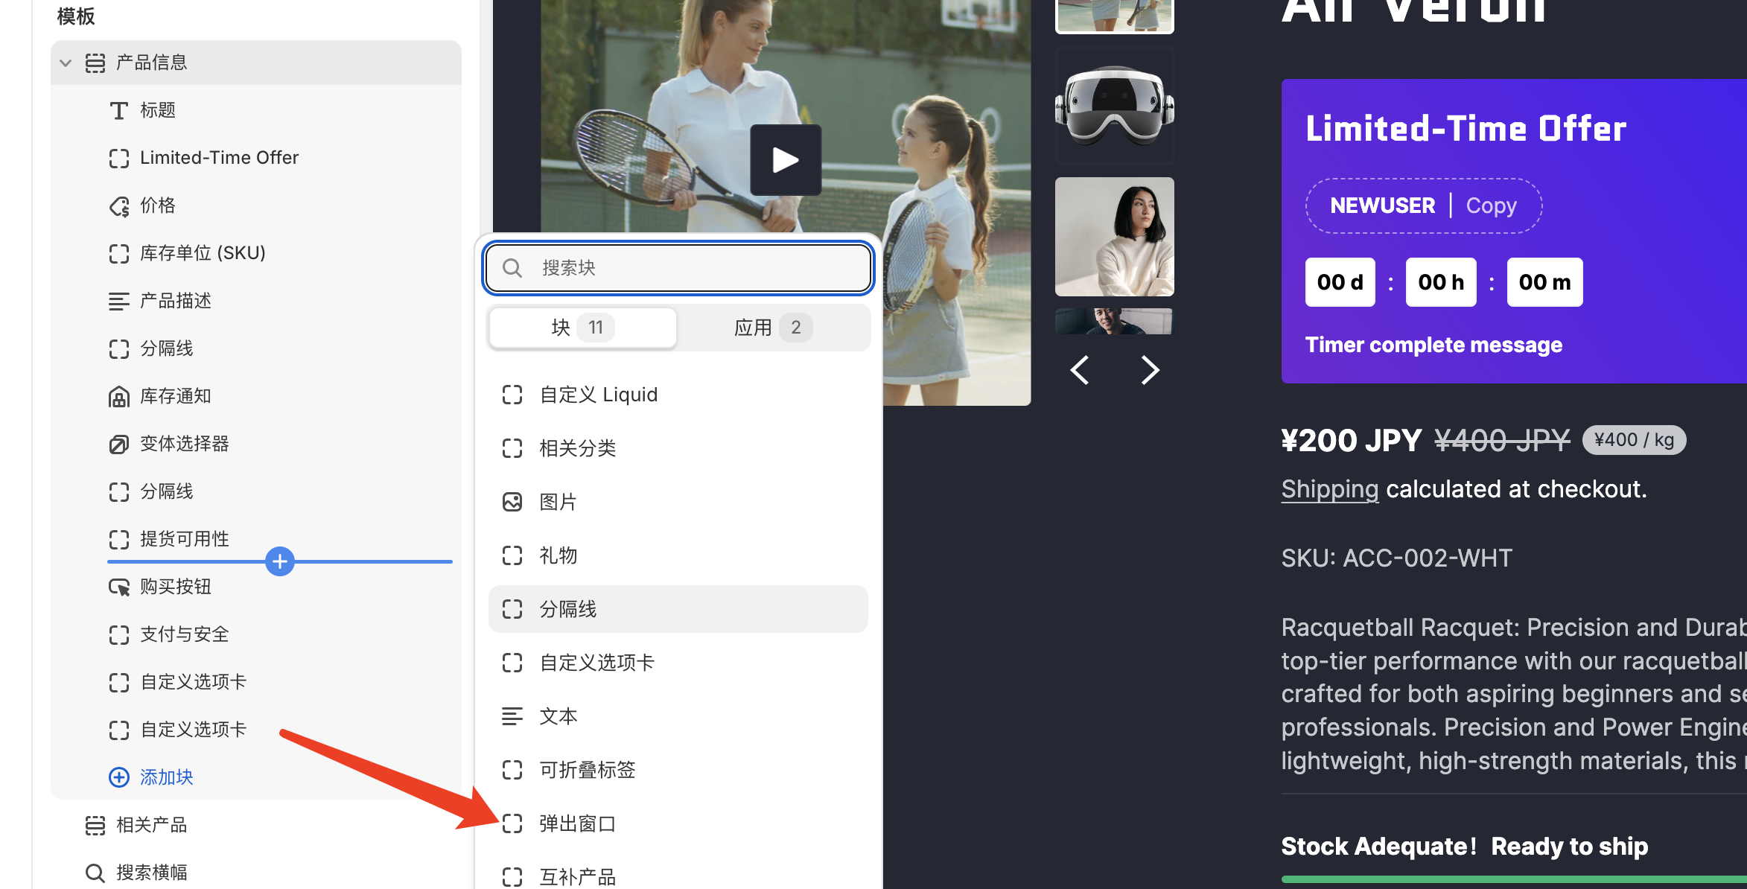Image resolution: width=1747 pixels, height=889 pixels.
Task: Click the 库存通知 block inventory icon
Action: click(119, 397)
